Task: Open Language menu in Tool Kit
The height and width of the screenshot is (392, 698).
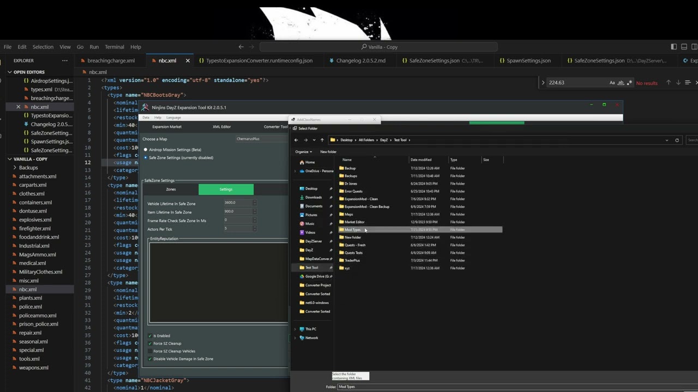Action: point(173,118)
